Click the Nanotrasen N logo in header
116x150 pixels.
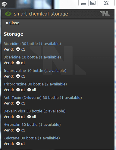pos(105,13)
